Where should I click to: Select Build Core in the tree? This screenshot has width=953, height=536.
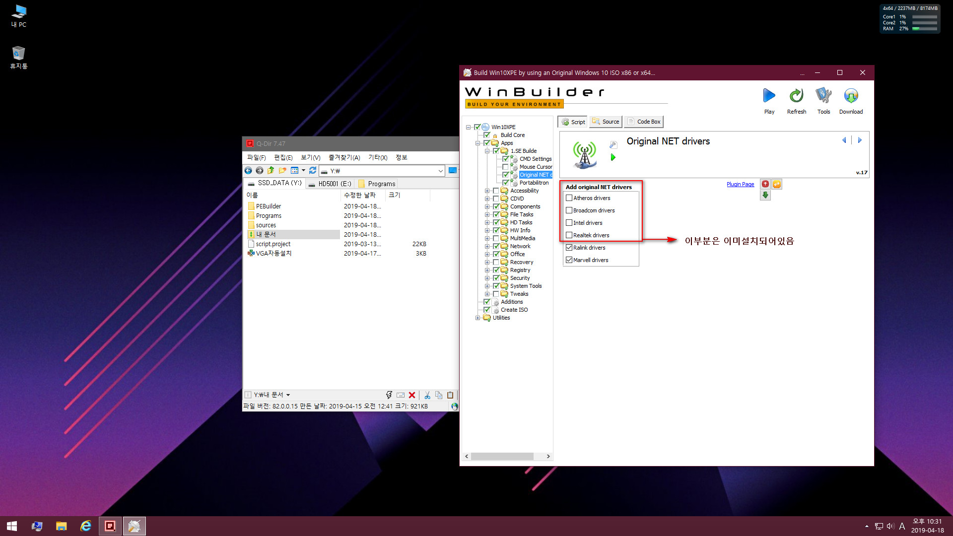click(x=512, y=135)
